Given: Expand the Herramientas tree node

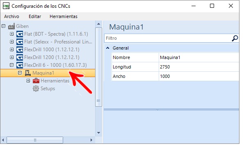Looking at the screenshot, I should coord(28,80).
